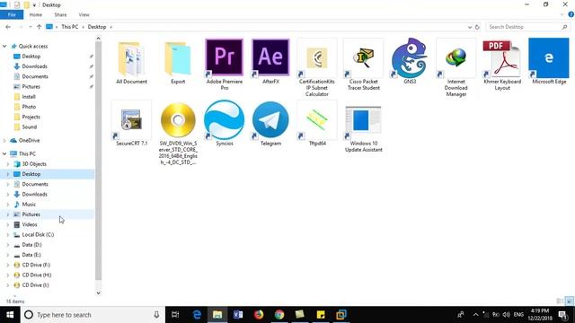Expand the CD Drive (F:) node
Image resolution: width=575 pixels, height=323 pixels.
(x=8, y=265)
